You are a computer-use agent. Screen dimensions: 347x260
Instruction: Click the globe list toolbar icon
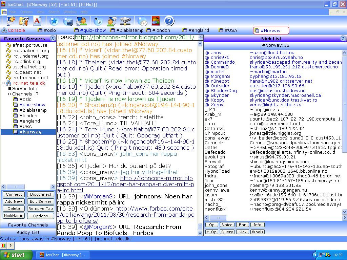[68, 21]
